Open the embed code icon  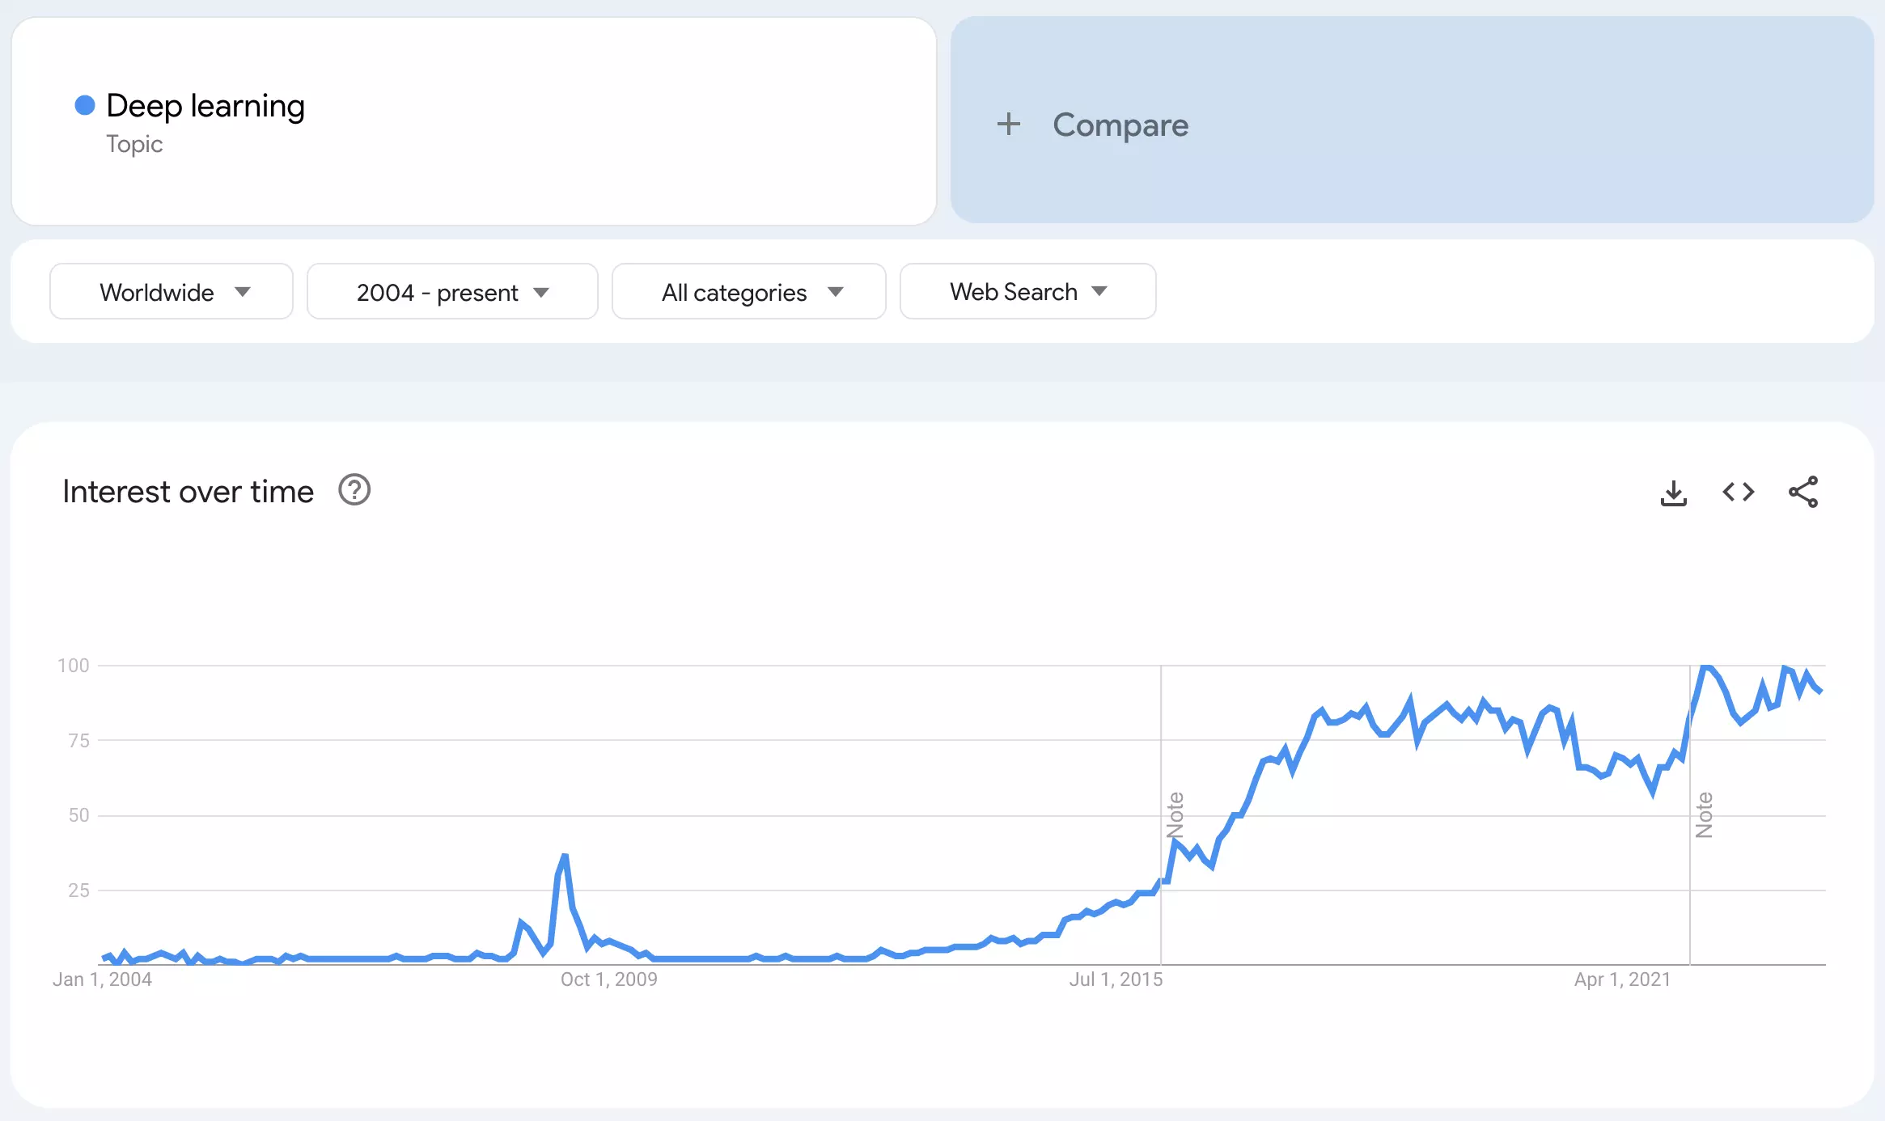(x=1738, y=492)
